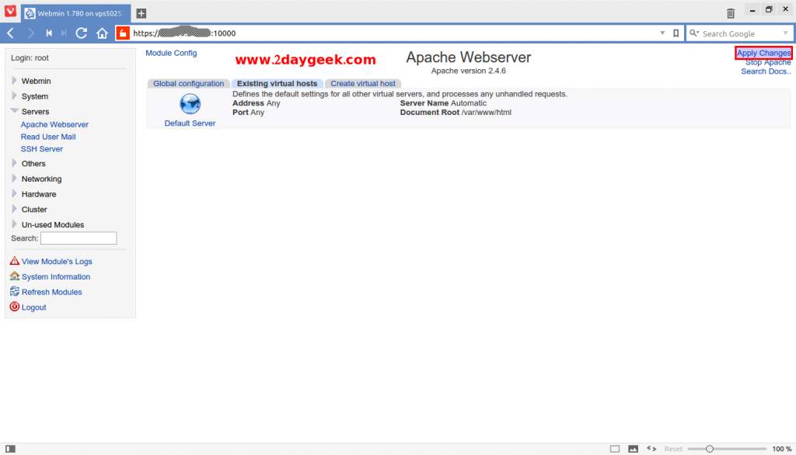The width and height of the screenshot is (796, 455).
Task: Click the Refresh Modules icon
Action: coord(14,291)
